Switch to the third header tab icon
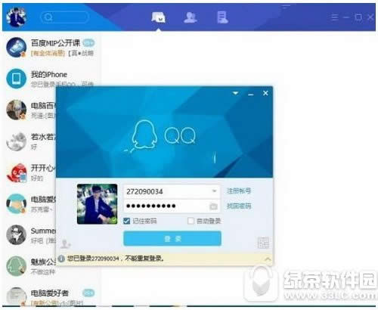The image size is (378, 310). pos(222,17)
